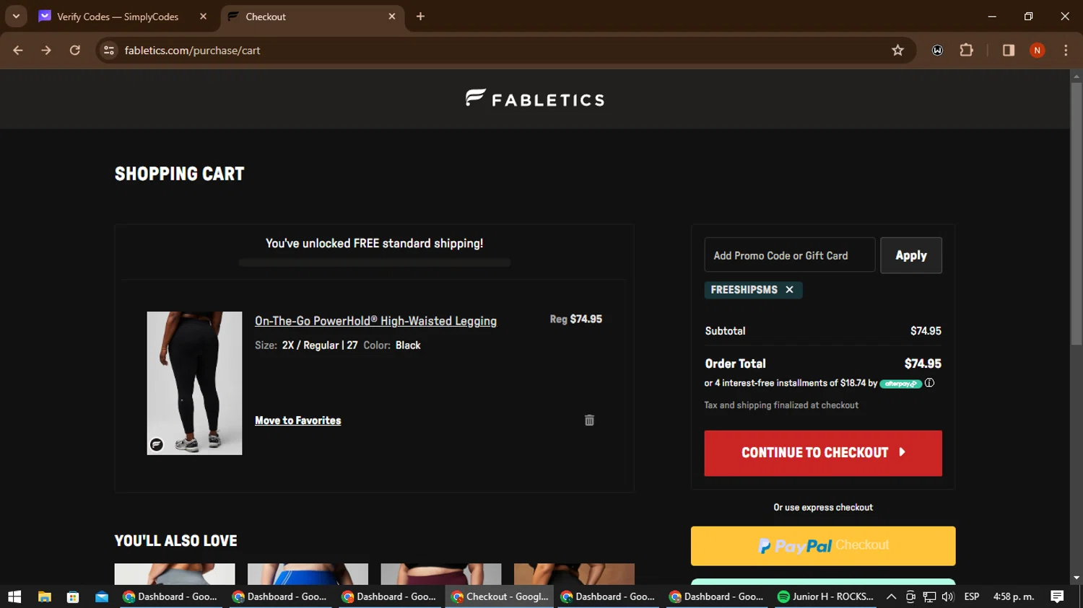This screenshot has height=608, width=1083.
Task: Click the free shipping progress bar
Action: tap(375, 263)
